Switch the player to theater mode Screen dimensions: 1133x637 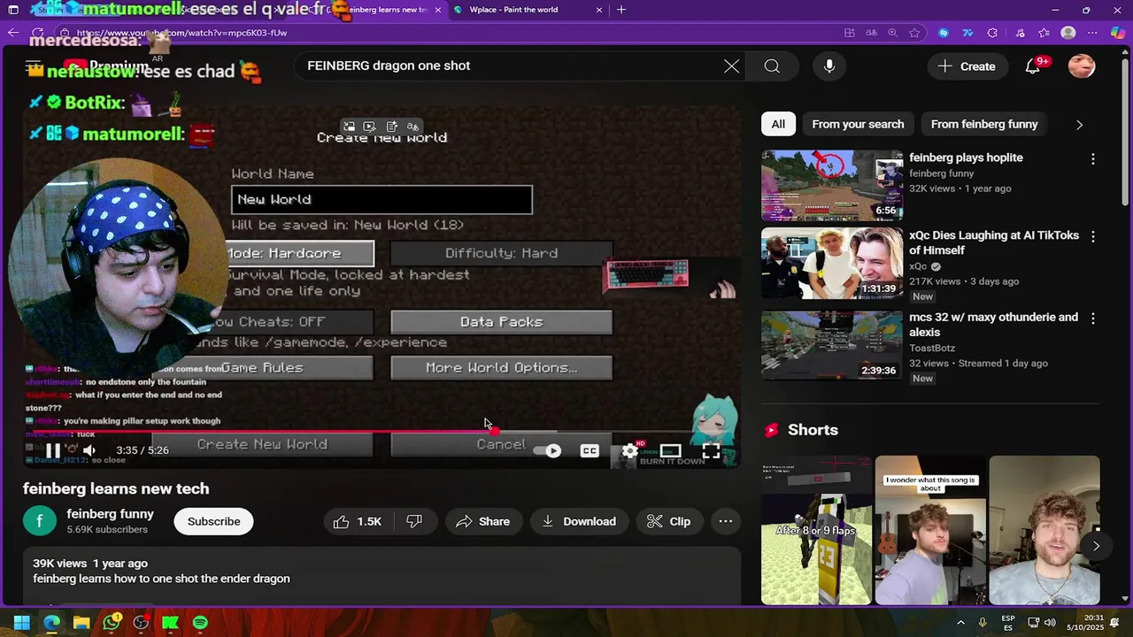pos(671,451)
